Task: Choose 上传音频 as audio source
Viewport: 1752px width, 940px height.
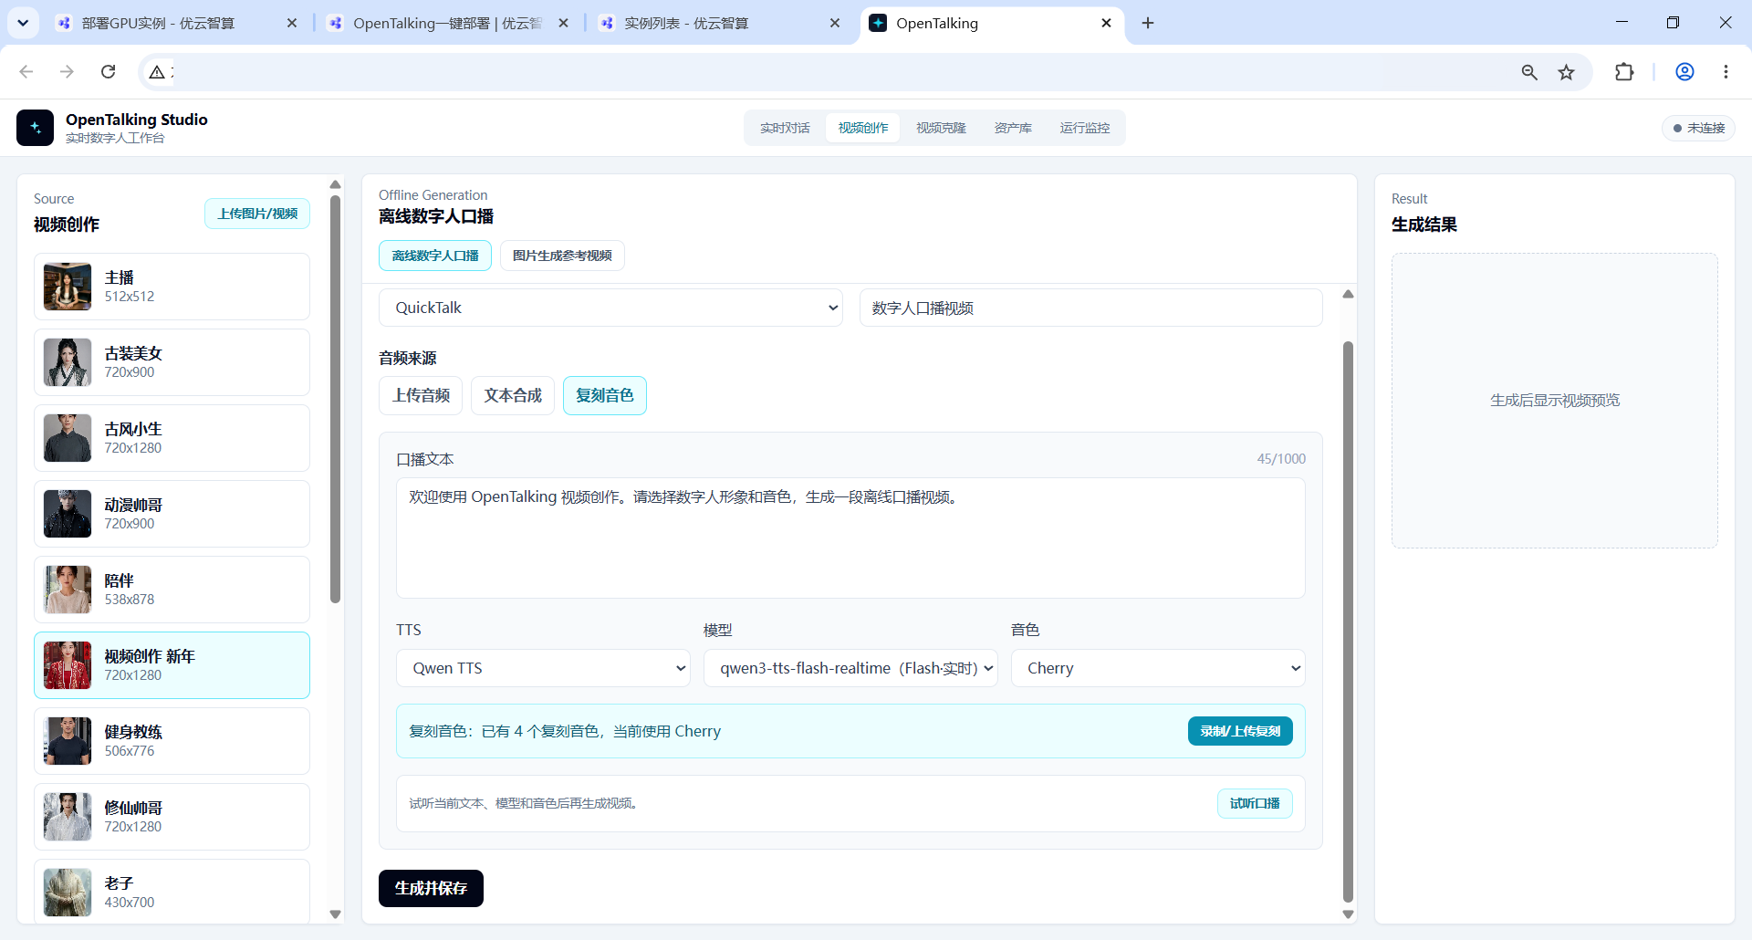Action: click(x=421, y=395)
